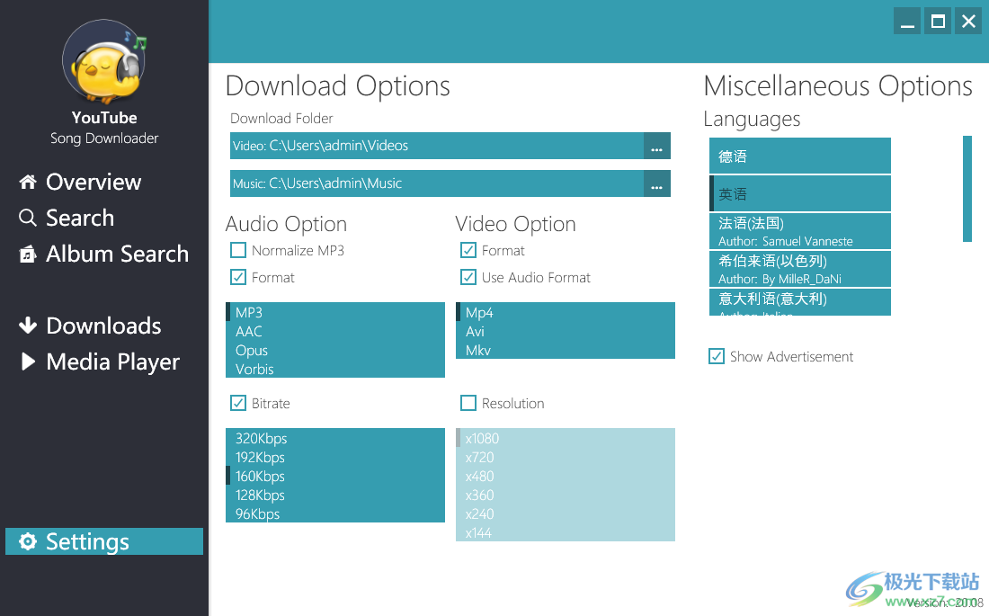This screenshot has height=616, width=989.
Task: Click the Album Search icon
Action: tap(27, 254)
